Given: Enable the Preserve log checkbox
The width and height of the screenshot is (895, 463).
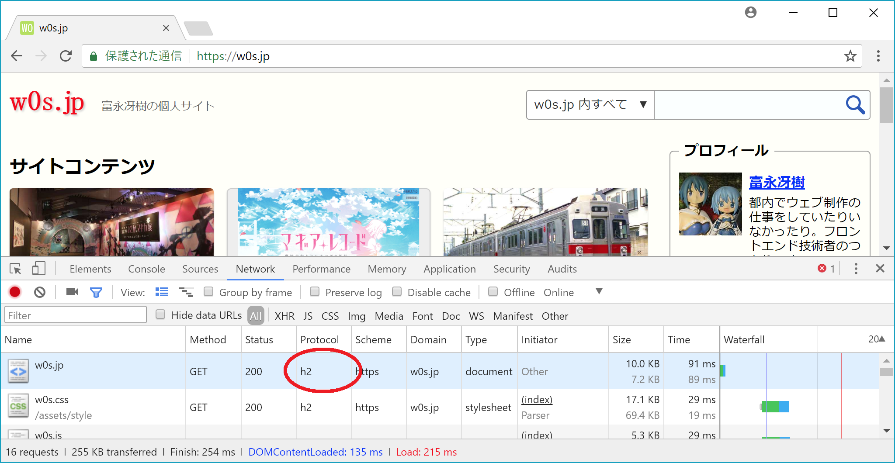Looking at the screenshot, I should [x=315, y=292].
